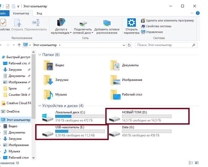Open recent locations dropdown arrow
The width and height of the screenshot is (208, 167).
click(x=14, y=45)
